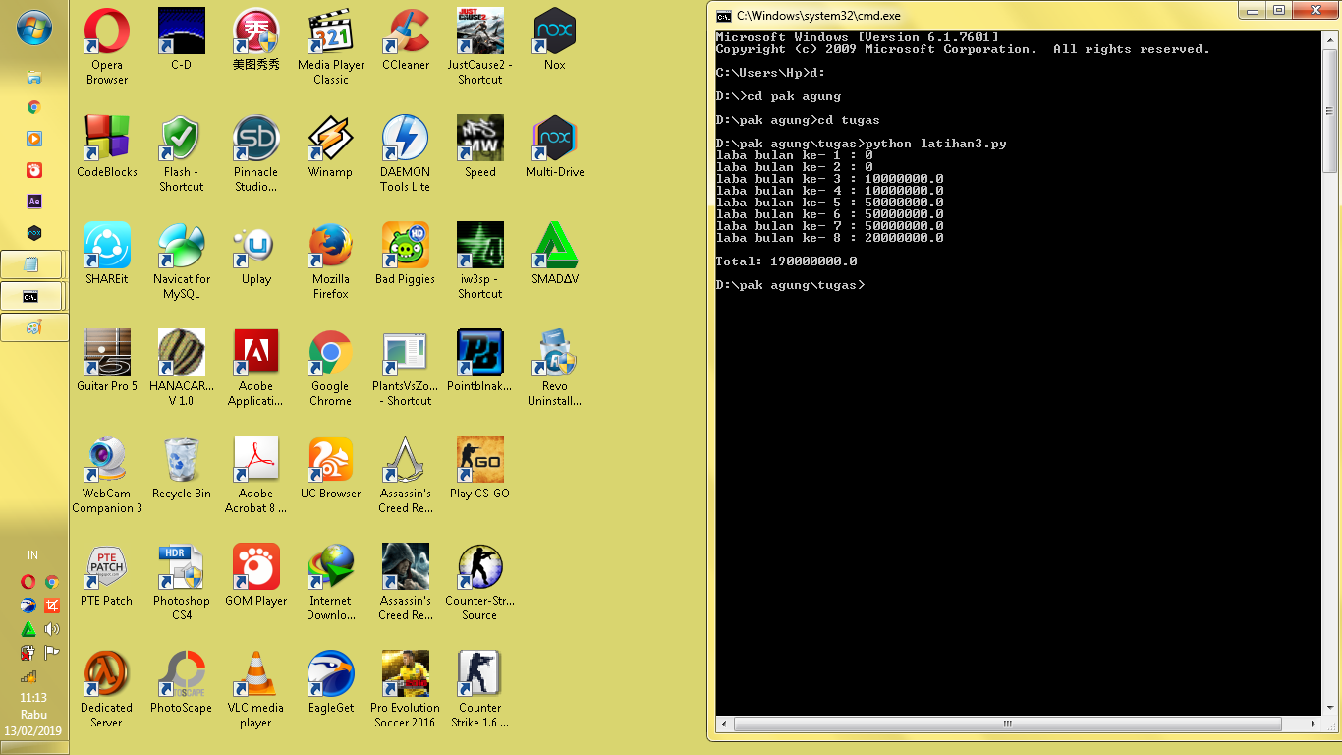Open the Recycle Bin
Image resolution: width=1342 pixels, height=755 pixels.
click(181, 458)
